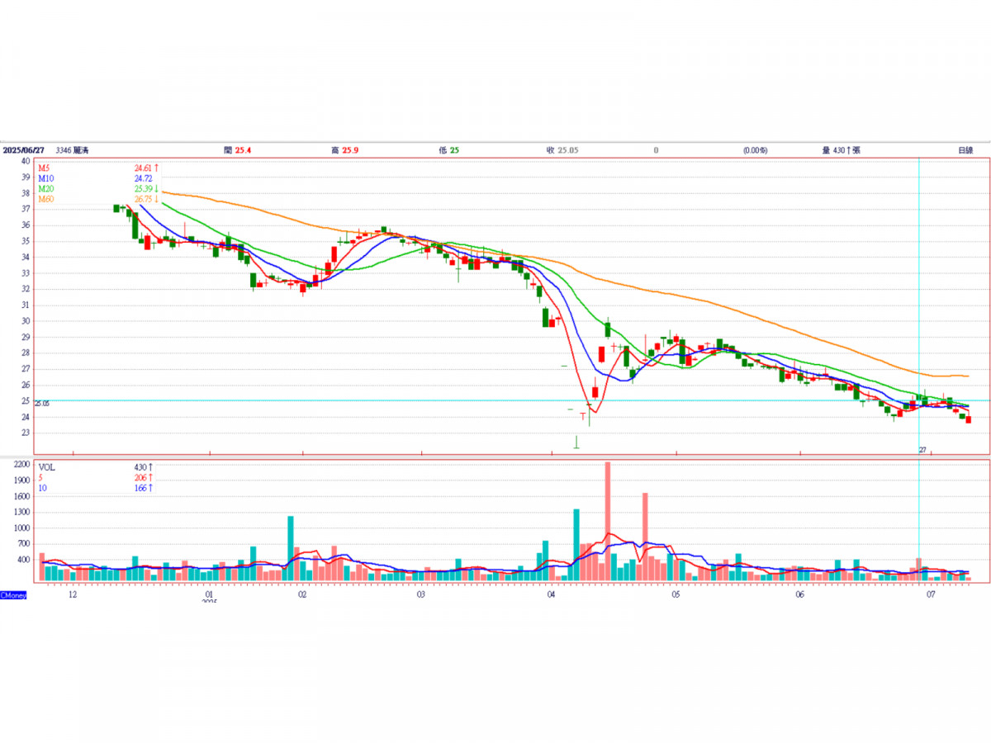Click the 2200 volume axis label
Screen dimensions: 991x743
tap(21, 466)
